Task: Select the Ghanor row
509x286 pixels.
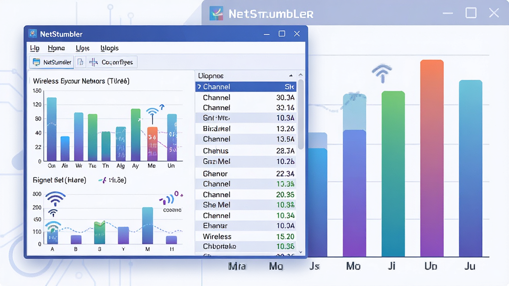Action: (246, 173)
